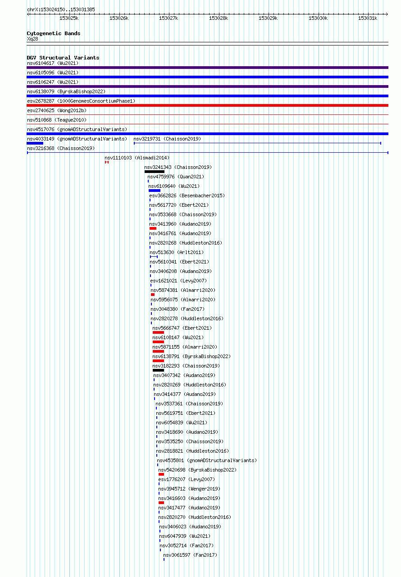Open variant nsv2820268 (Huddleston2016)
401x577 pixels.
coord(186,243)
